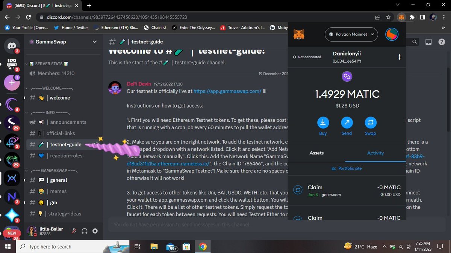Open the Portfolio site link

tap(347, 168)
